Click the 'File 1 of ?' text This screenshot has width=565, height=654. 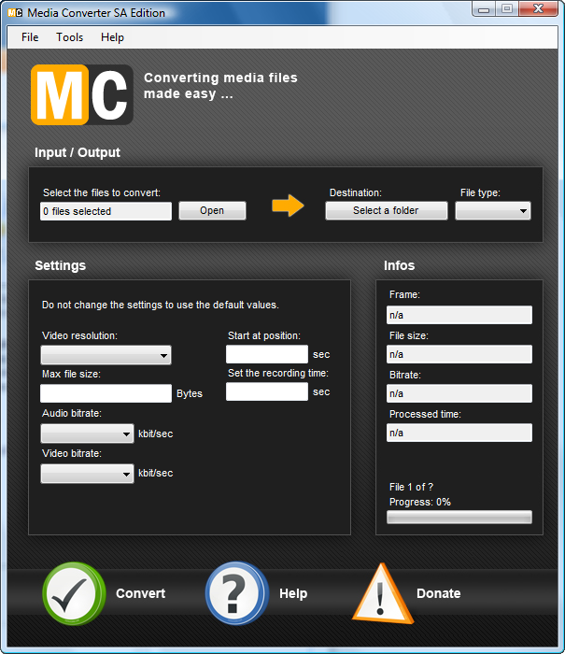[x=411, y=487]
